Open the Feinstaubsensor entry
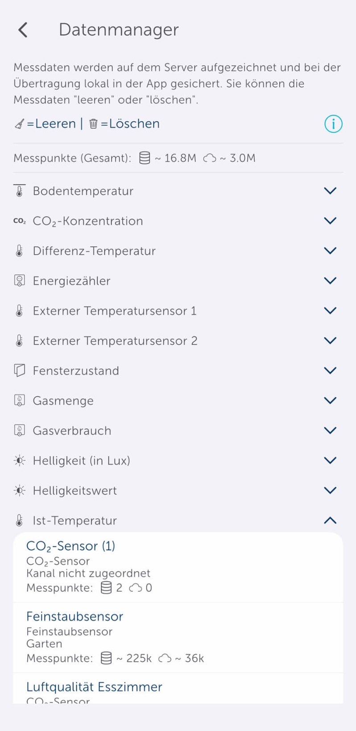 [x=75, y=616]
